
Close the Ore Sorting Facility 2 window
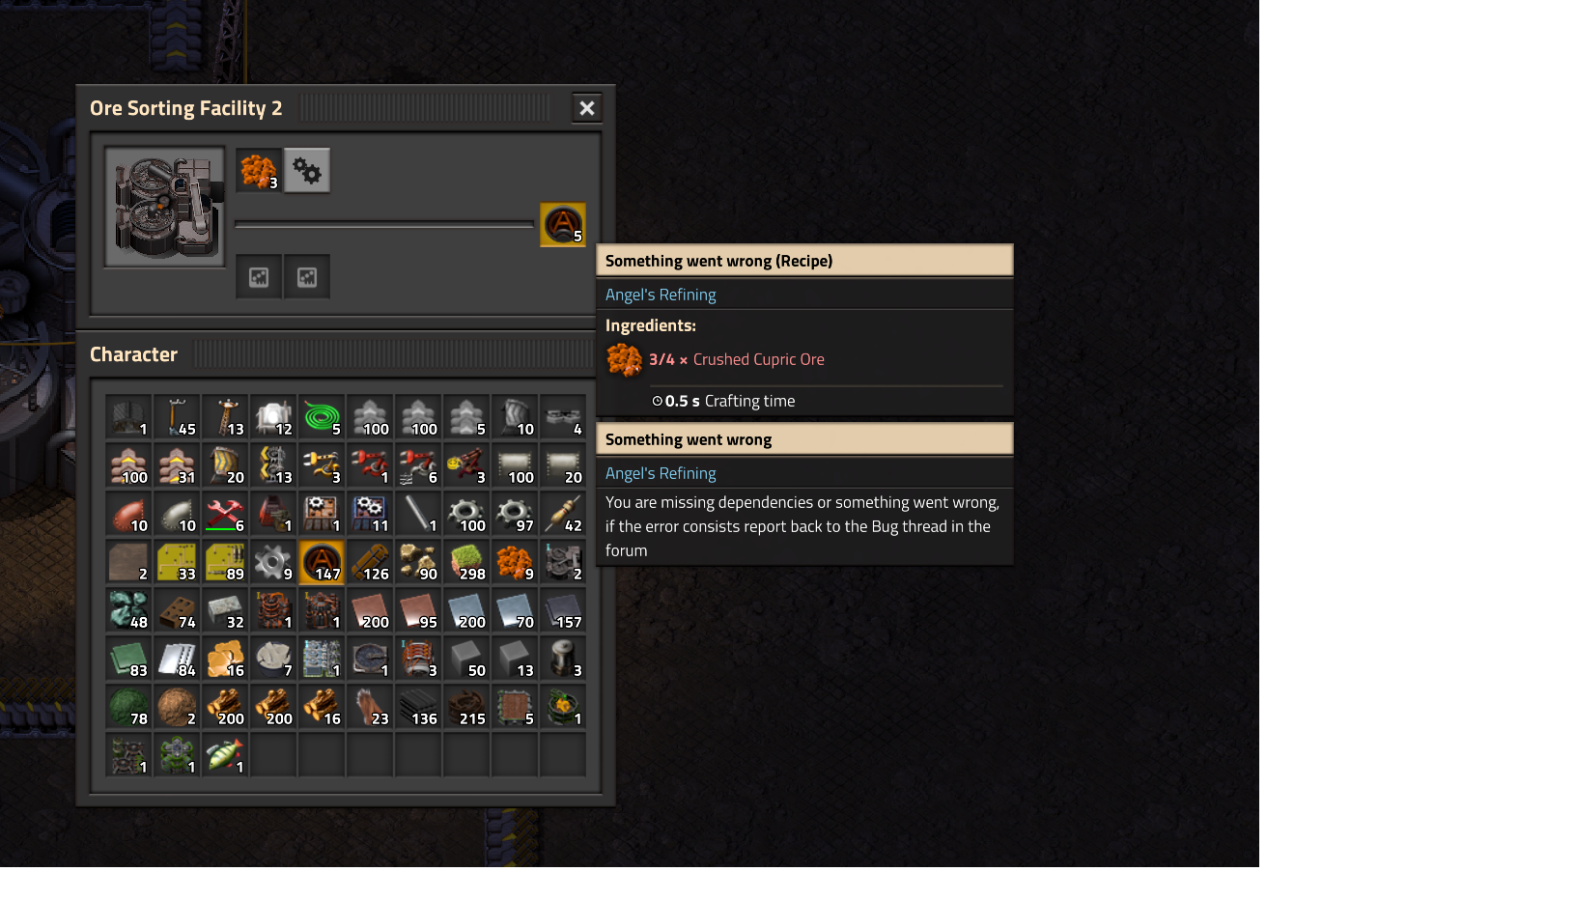(587, 108)
